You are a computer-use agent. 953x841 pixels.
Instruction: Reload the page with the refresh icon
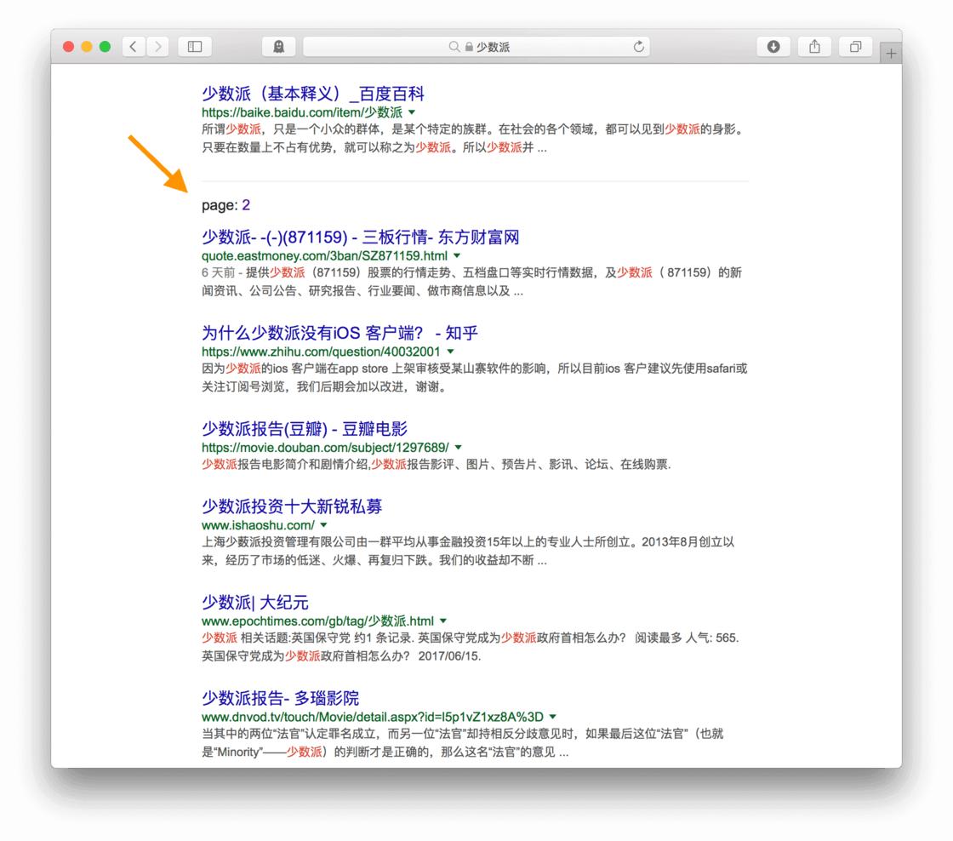click(x=638, y=47)
